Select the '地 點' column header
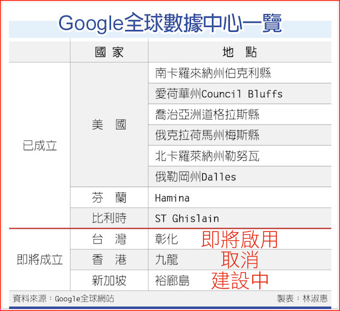This screenshot has height=311, width=340. point(240,52)
